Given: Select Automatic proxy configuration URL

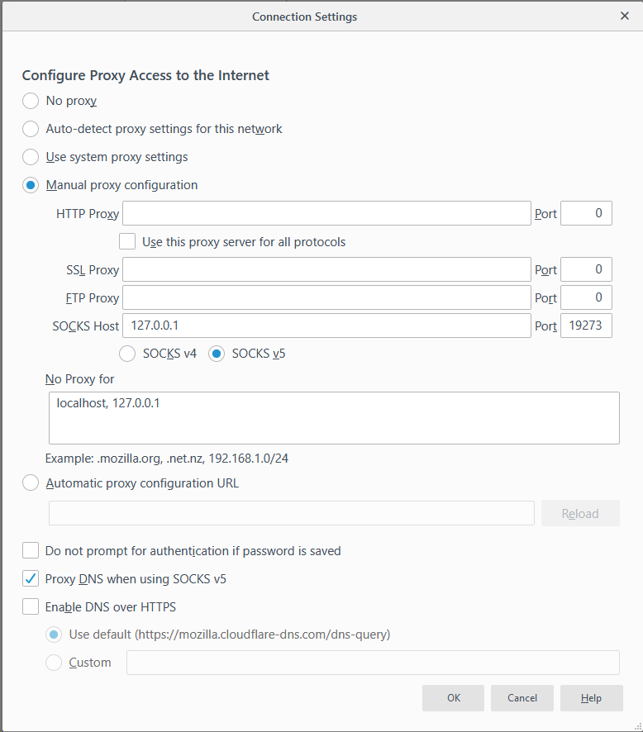Looking at the screenshot, I should tap(31, 482).
